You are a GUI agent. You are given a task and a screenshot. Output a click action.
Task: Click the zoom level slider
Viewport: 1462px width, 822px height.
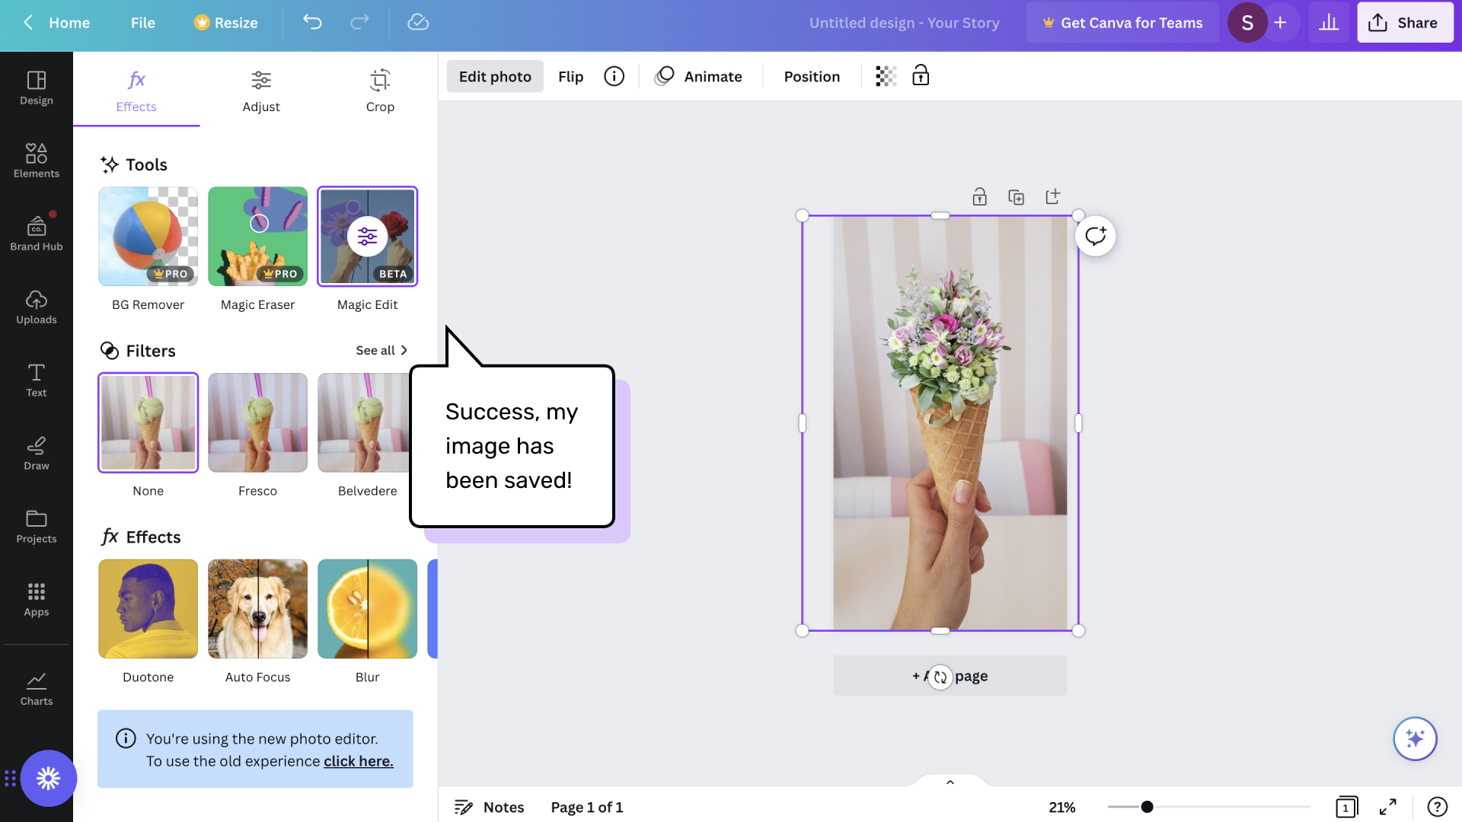click(1208, 807)
